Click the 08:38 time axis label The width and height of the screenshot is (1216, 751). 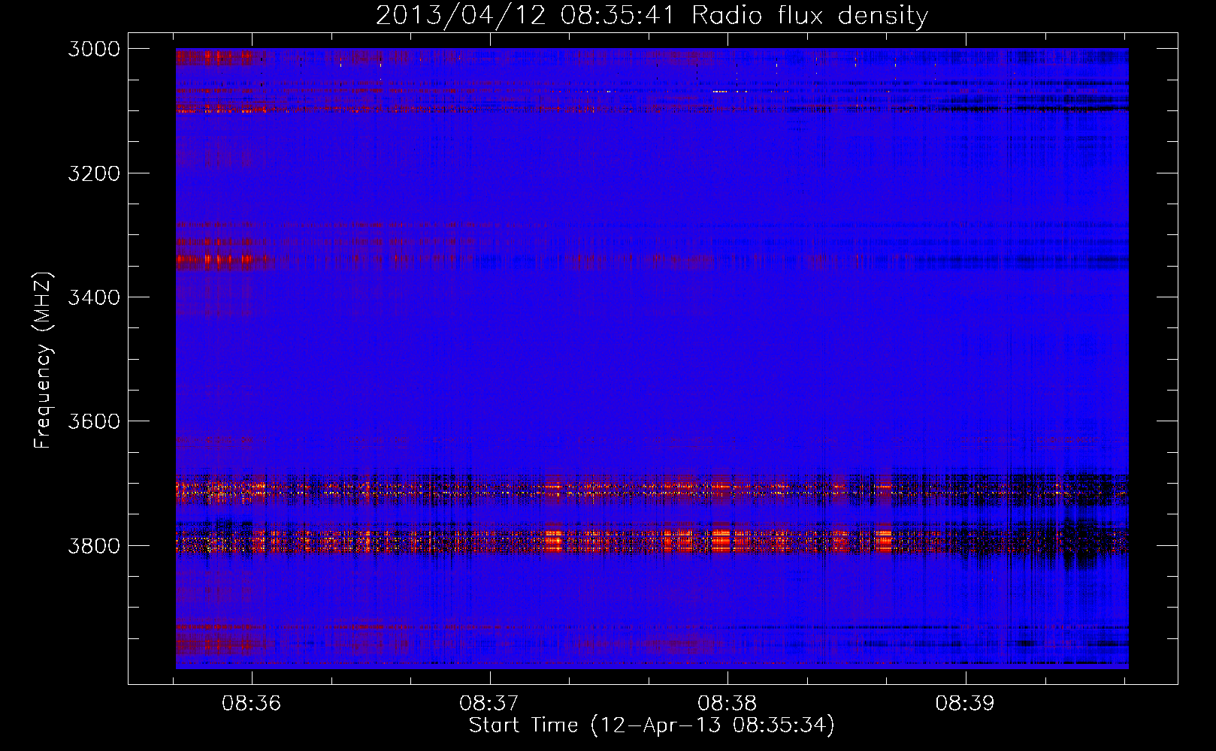[x=727, y=704]
